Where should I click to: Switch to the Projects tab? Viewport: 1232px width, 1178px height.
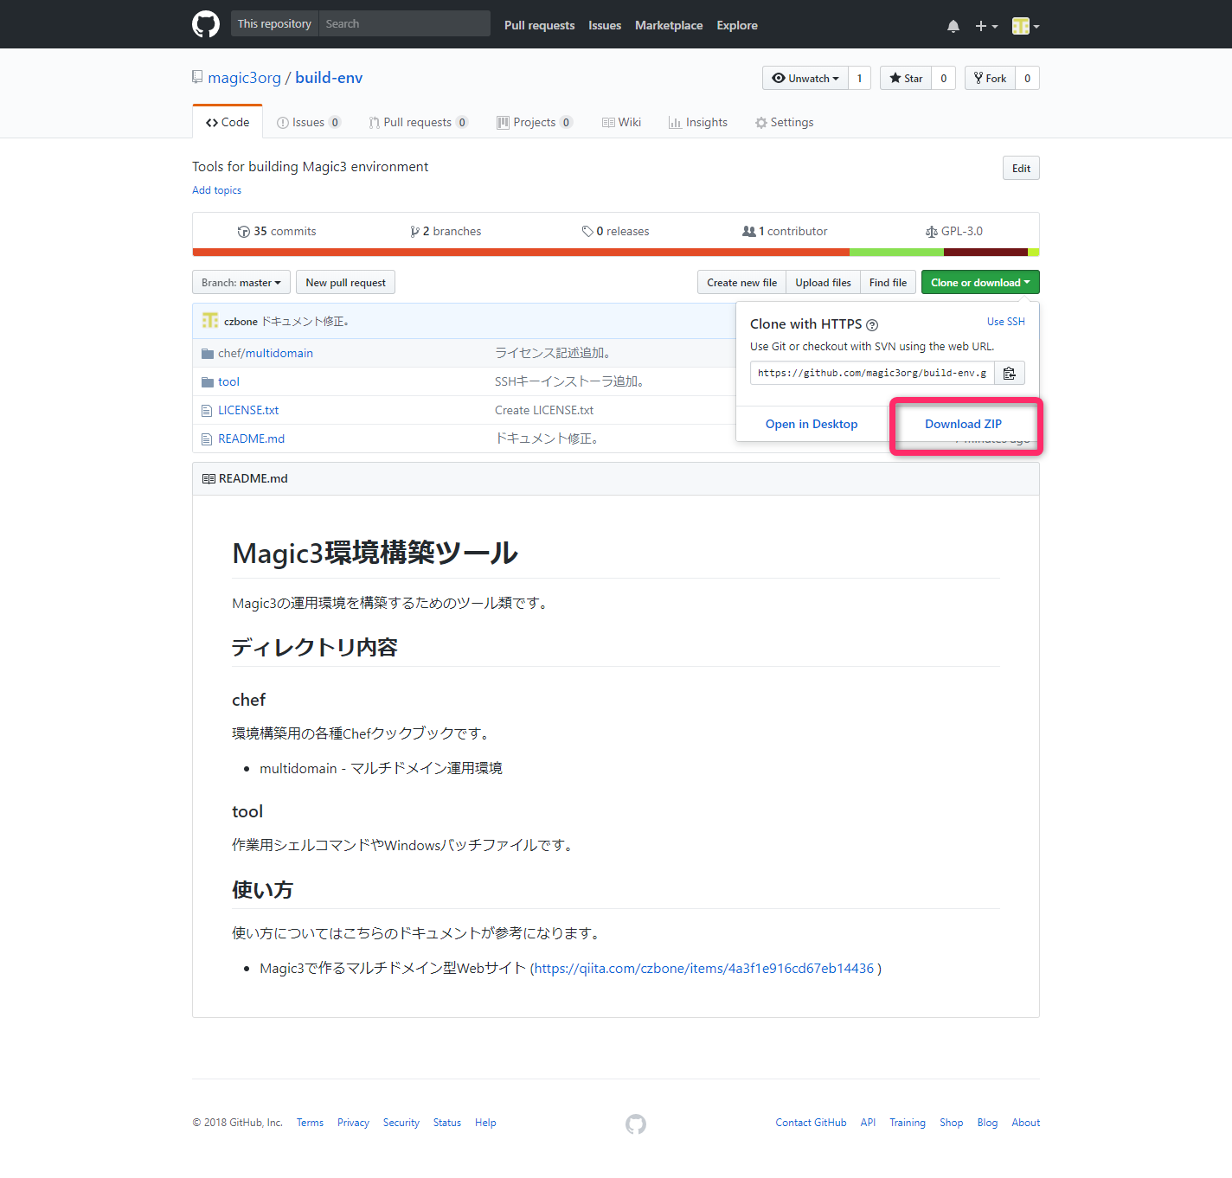(535, 122)
